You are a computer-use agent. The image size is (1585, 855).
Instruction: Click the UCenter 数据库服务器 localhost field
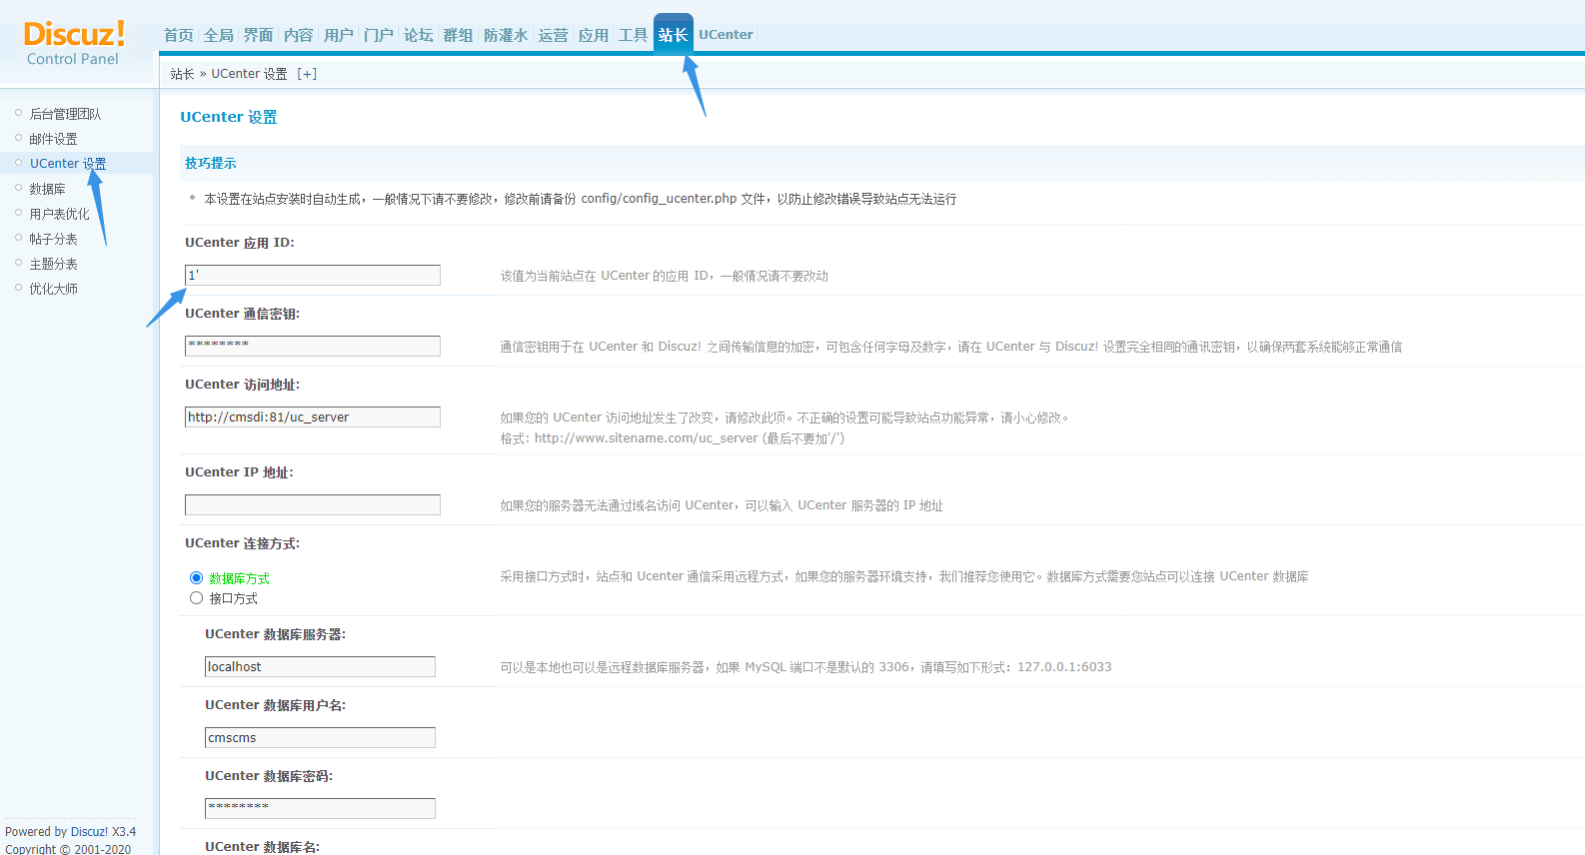coord(320,667)
